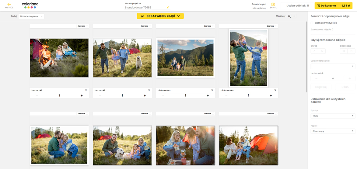Tick Zaznacz above the kettle-pouring photo
The width and height of the screenshot is (357, 169).
pos(213,113)
